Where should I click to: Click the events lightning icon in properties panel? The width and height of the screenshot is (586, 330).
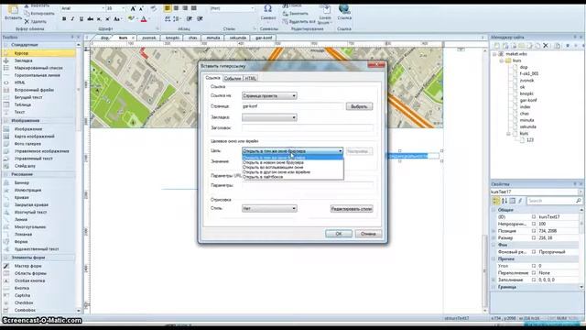coord(520,201)
